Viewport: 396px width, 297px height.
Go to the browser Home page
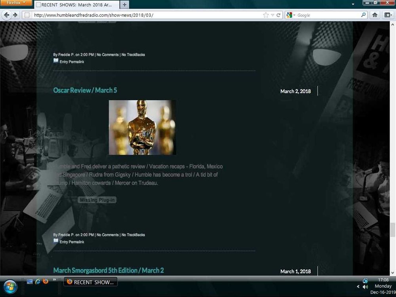coord(375,15)
